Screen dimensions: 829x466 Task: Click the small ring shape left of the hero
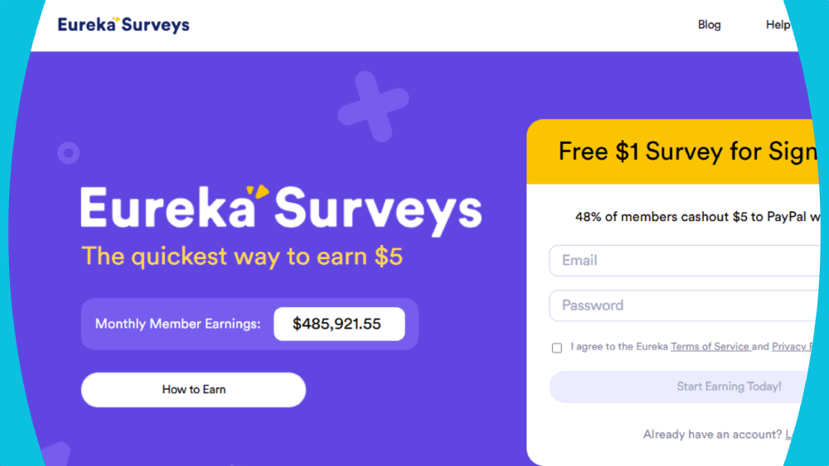(68, 152)
